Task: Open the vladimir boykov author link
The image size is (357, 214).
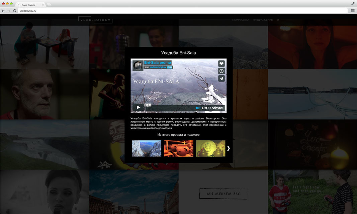Action: tap(158, 67)
